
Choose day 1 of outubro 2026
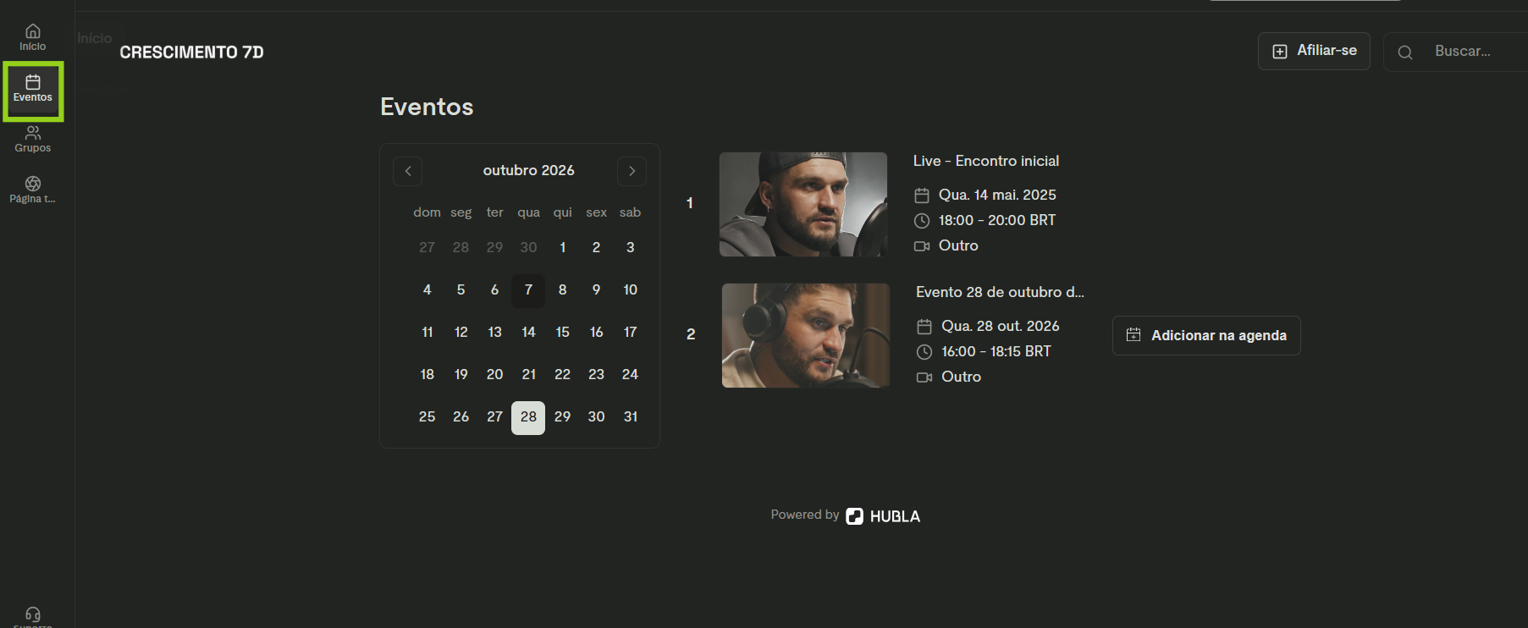pyautogui.click(x=562, y=248)
